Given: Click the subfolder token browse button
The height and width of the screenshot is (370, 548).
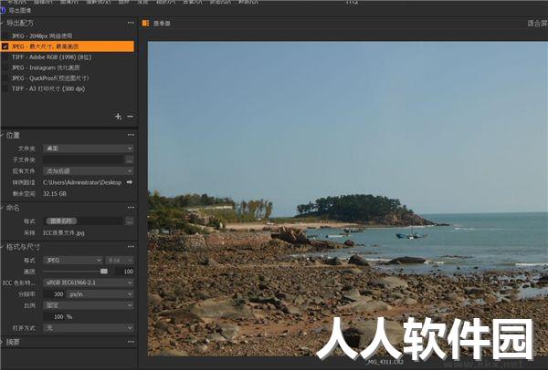Looking at the screenshot, I should pos(130,160).
